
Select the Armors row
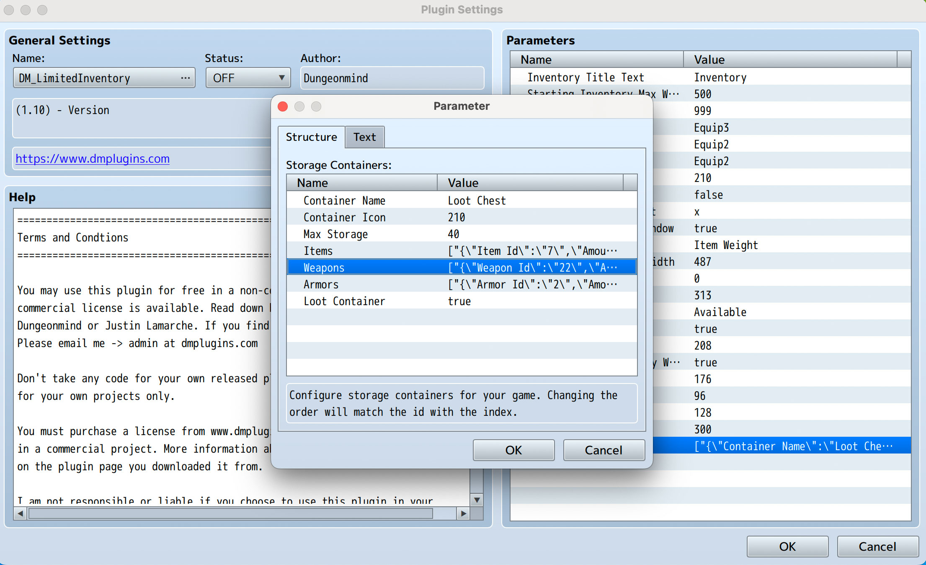pos(462,284)
